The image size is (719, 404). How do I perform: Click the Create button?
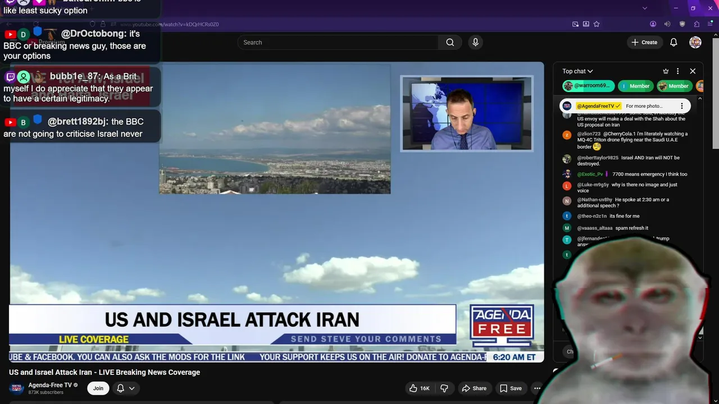[x=644, y=42]
